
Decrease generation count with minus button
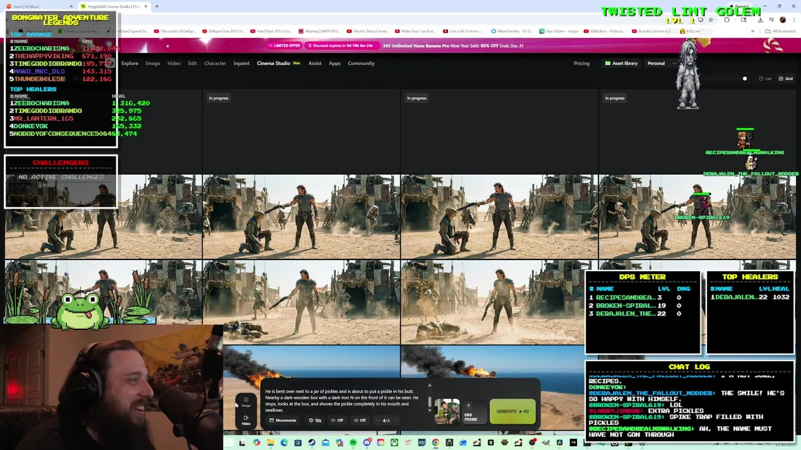379,420
